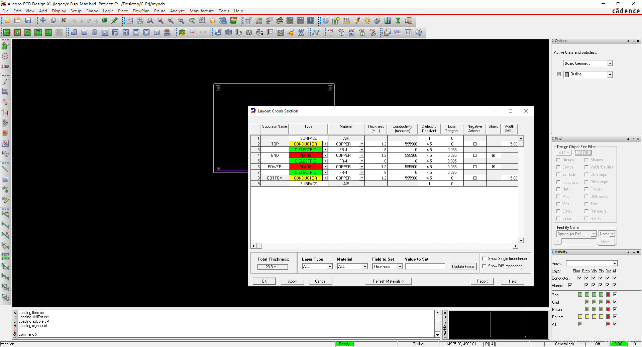
Task: Click the Copy tool icon
Action: pos(53,21)
